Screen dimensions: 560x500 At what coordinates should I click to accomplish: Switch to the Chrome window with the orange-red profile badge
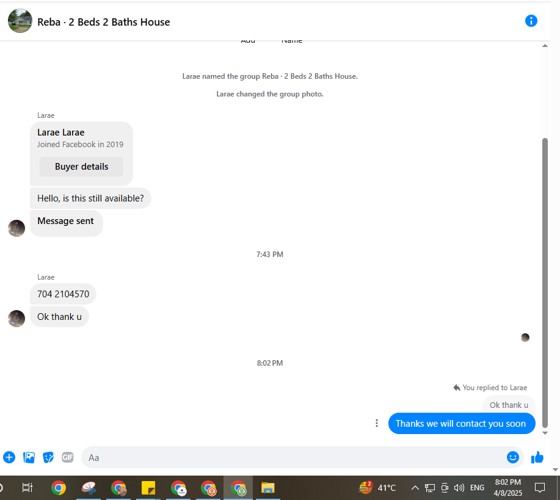[208, 488]
